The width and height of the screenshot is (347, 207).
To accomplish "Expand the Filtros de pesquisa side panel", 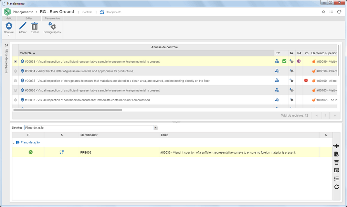I will (x=7, y=45).
